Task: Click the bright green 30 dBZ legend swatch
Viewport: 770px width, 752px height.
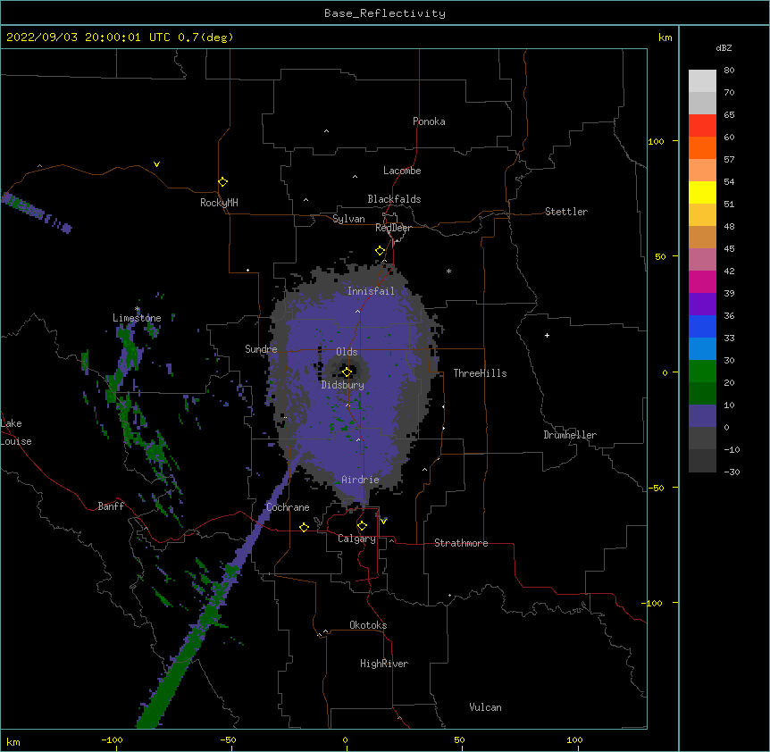Action: click(702, 372)
